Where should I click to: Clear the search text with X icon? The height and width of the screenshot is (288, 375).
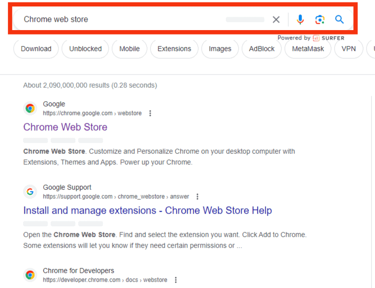[276, 20]
